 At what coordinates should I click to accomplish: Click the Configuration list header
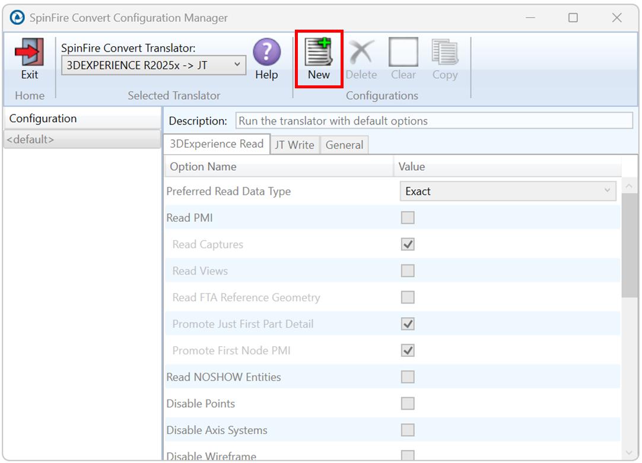(82, 119)
